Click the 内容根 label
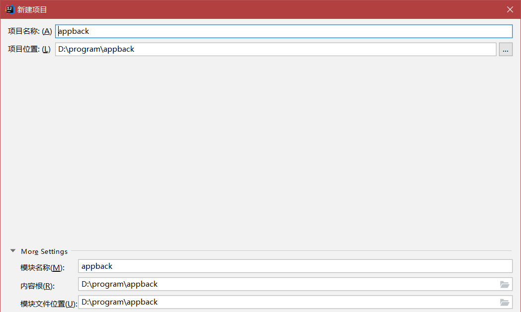 [x=38, y=286]
